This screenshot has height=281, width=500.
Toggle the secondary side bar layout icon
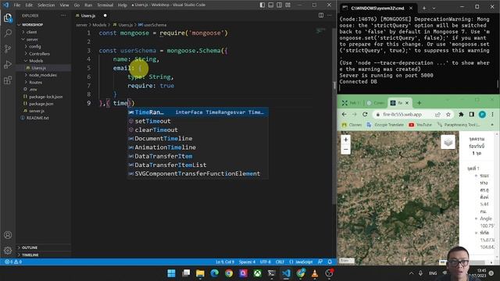280,5
